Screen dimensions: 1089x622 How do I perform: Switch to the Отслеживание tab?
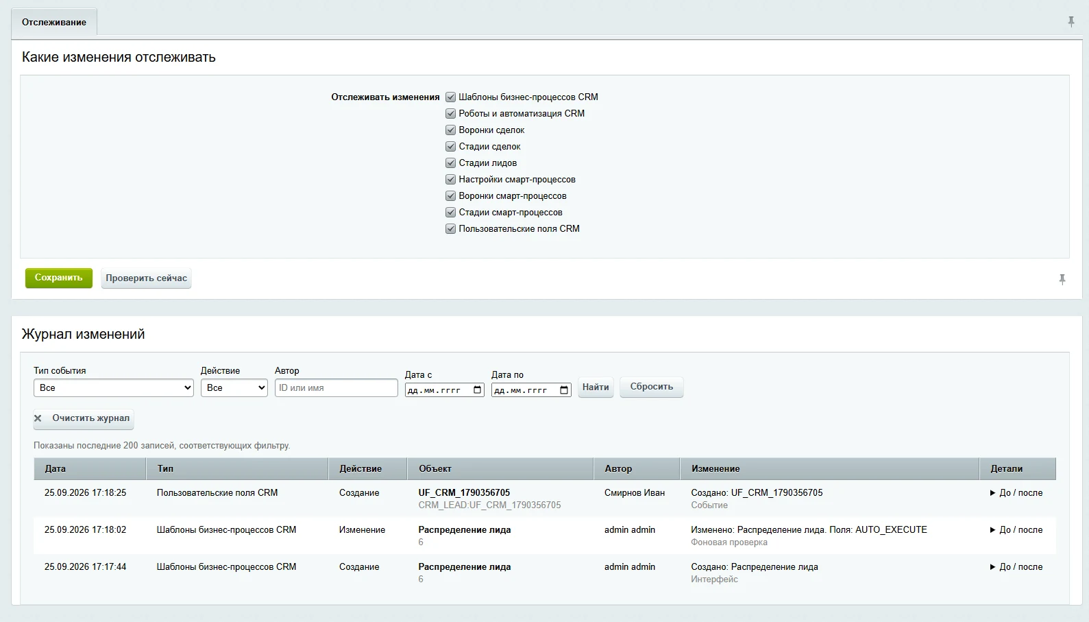click(x=54, y=22)
